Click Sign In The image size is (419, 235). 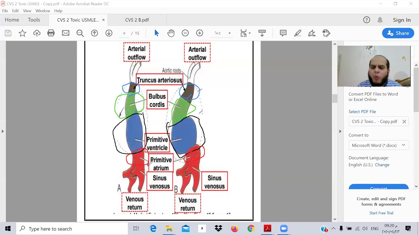point(402,20)
